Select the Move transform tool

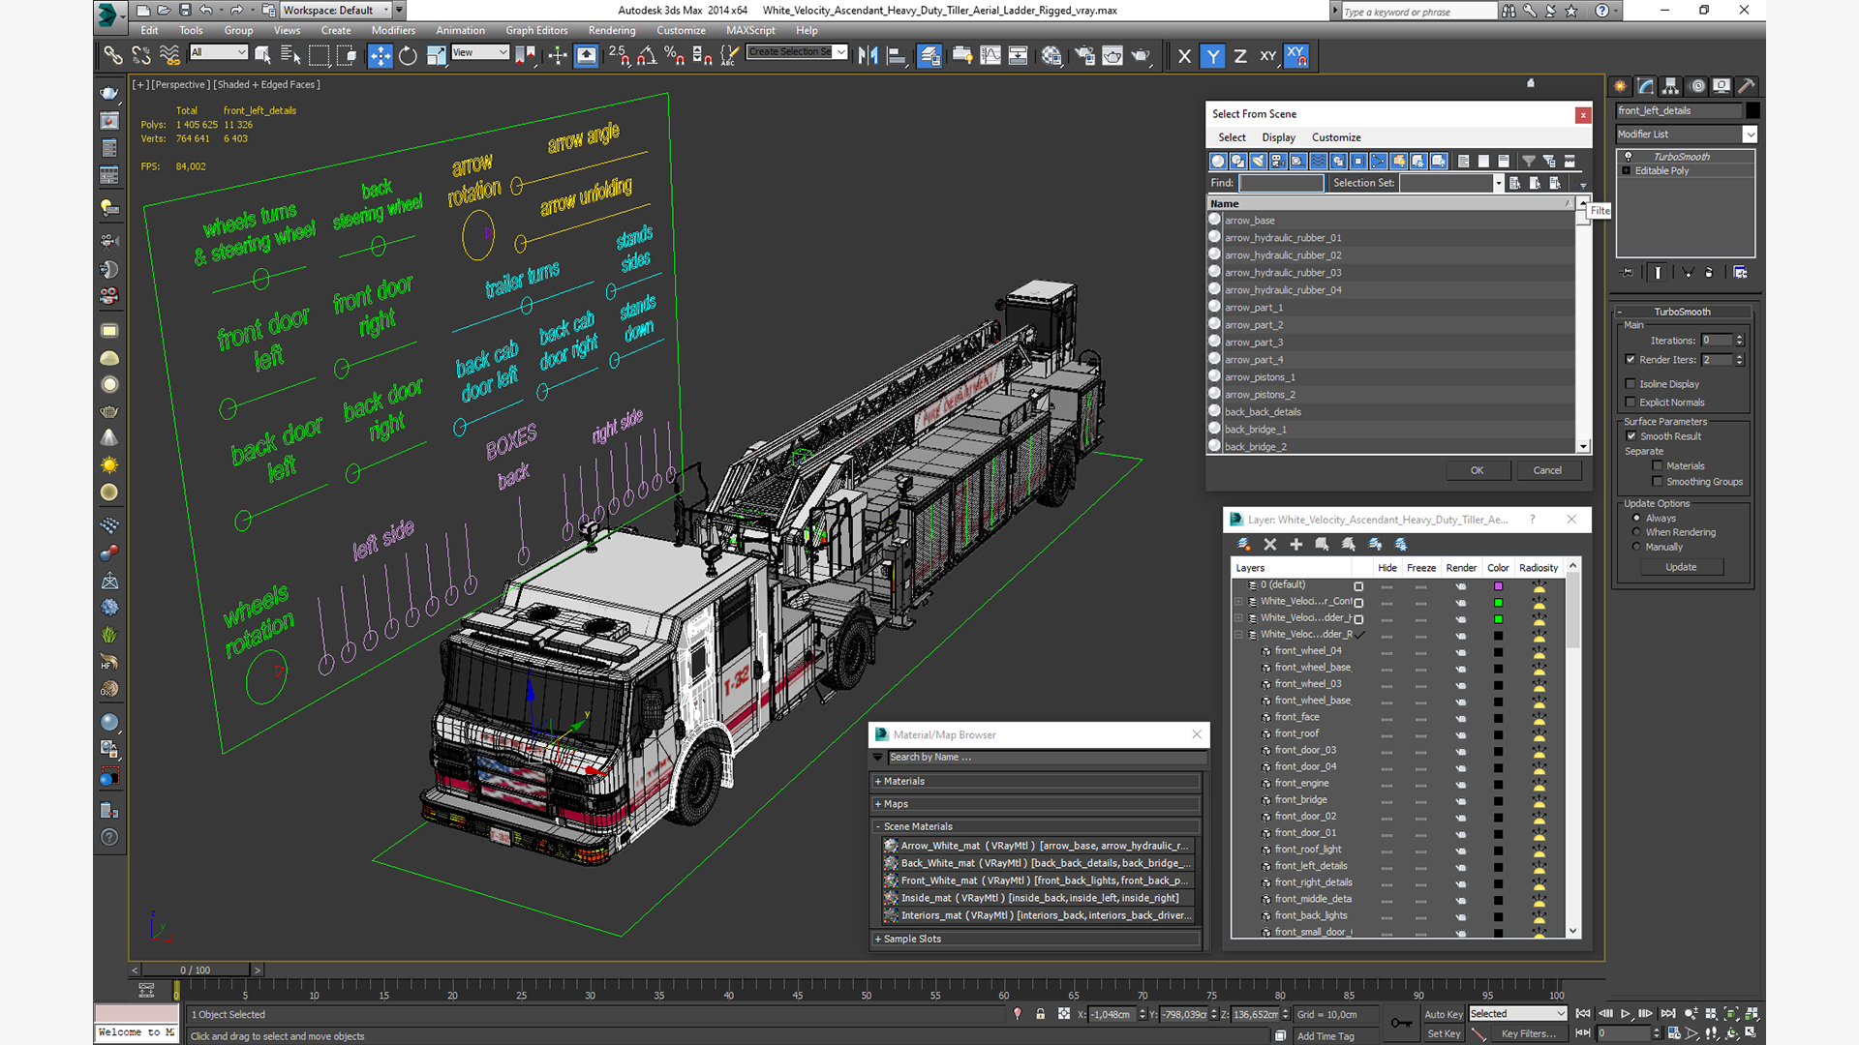pyautogui.click(x=381, y=56)
